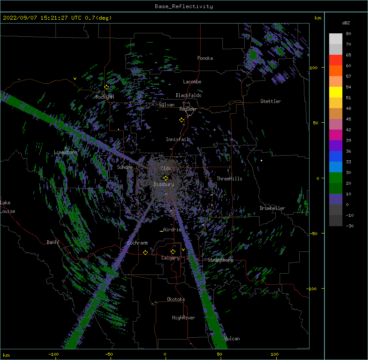368x360 pixels.
Task: Click the Ponoka city label
Action: tap(205, 58)
